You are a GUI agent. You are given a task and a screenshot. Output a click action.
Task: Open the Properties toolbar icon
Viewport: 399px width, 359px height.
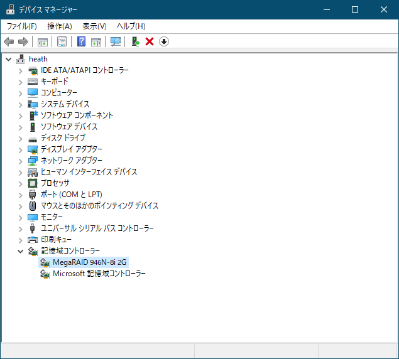[x=62, y=41]
